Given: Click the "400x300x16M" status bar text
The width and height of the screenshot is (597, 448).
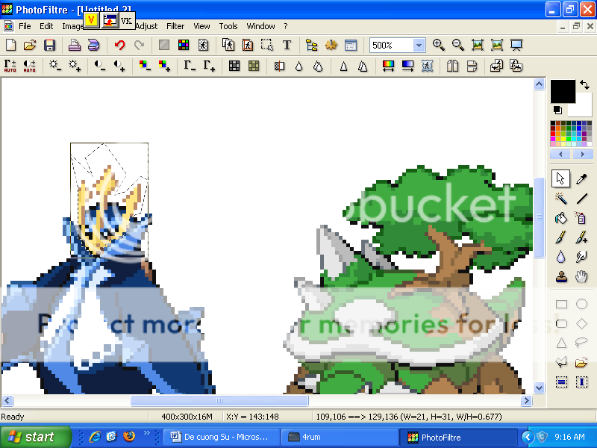Looking at the screenshot, I should (x=187, y=417).
